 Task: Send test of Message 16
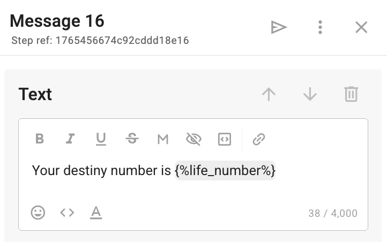tap(279, 27)
